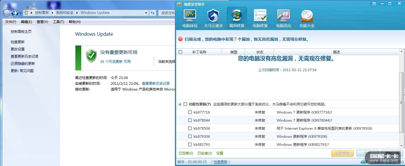Screen dimensions: 405x166
Task: Open 已忽略(0) ignored list
Action: point(186,153)
